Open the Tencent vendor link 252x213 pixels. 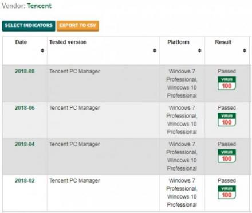40,6
